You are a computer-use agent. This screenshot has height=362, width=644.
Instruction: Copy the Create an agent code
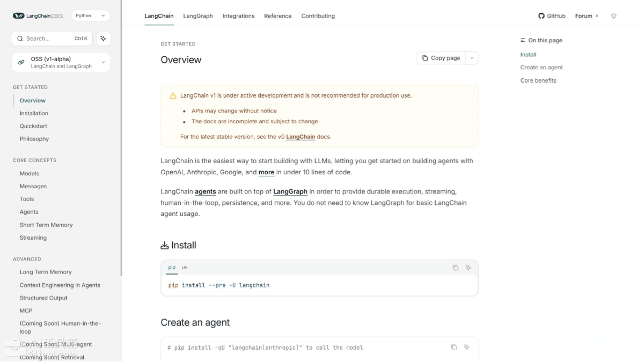(453, 348)
